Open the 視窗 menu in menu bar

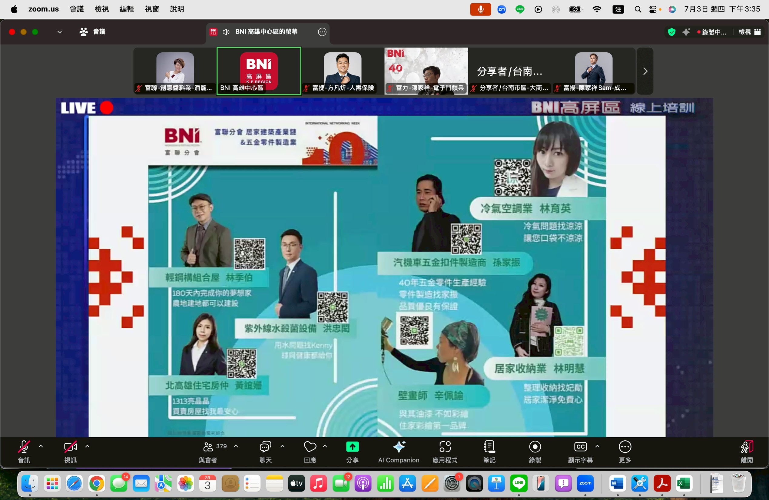pyautogui.click(x=152, y=9)
